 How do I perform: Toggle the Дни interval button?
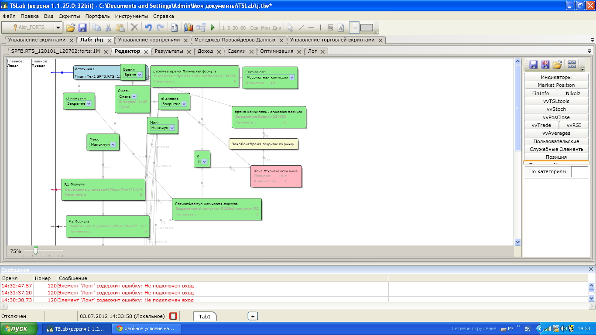(x=277, y=28)
